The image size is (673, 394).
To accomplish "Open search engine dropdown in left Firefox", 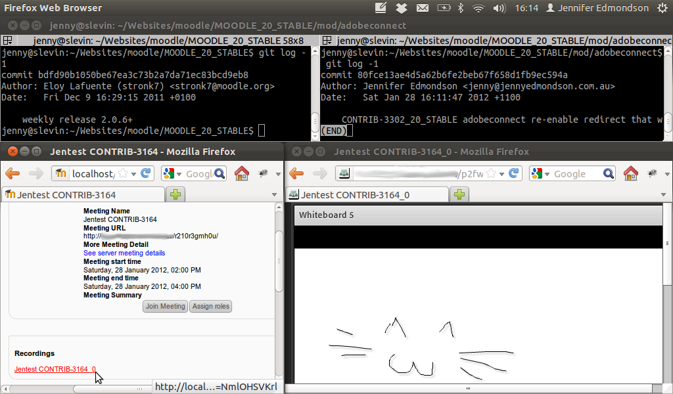I will 179,174.
